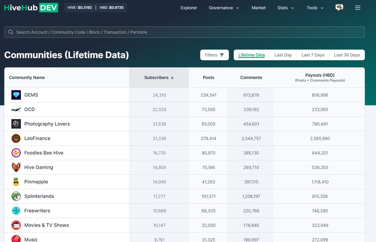Open the Movies & TV Shows link
The height and width of the screenshot is (242, 376).
pyautogui.click(x=46, y=225)
